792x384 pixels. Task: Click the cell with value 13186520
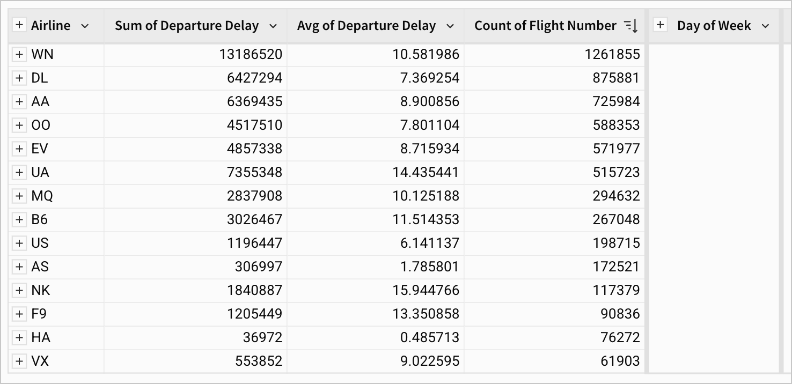[251, 55]
